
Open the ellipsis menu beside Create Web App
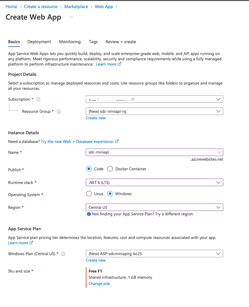(x=71, y=17)
